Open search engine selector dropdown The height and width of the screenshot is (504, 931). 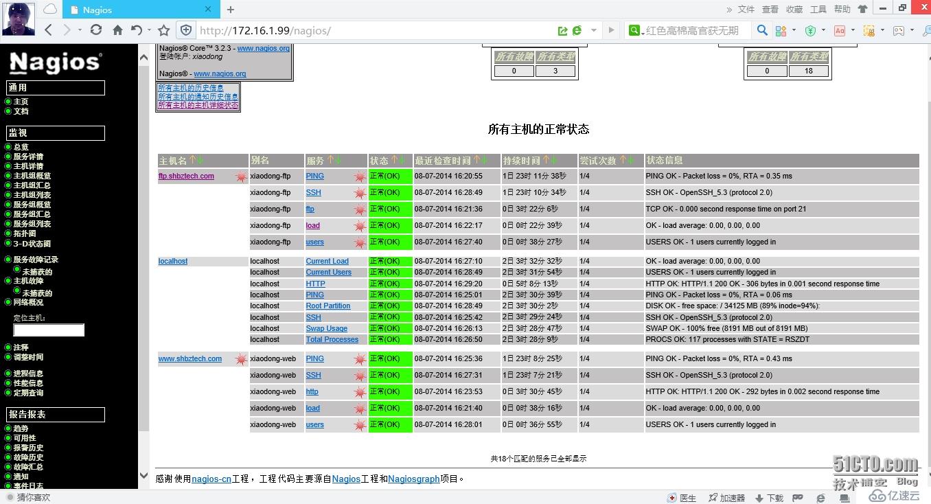click(x=635, y=30)
